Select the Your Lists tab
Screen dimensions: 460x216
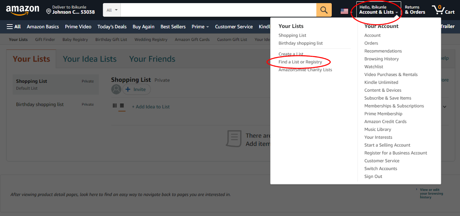coord(31,59)
